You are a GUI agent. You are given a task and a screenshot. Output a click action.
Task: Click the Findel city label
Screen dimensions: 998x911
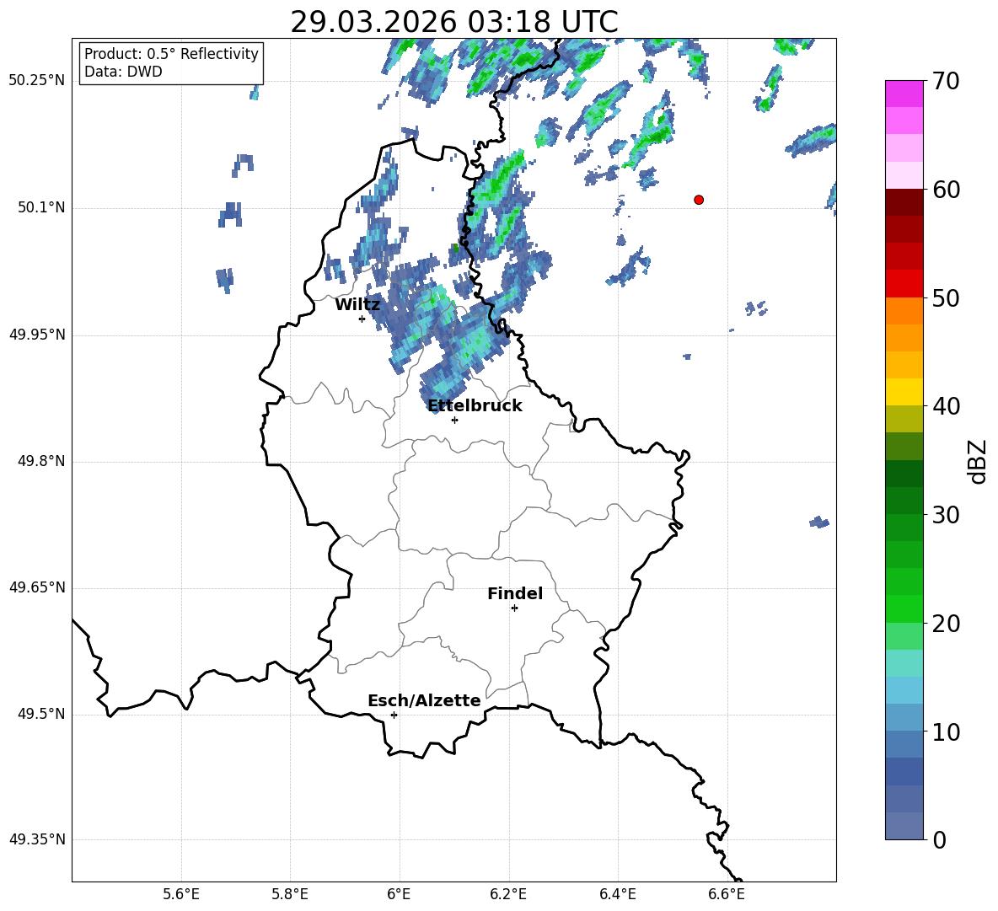515,593
